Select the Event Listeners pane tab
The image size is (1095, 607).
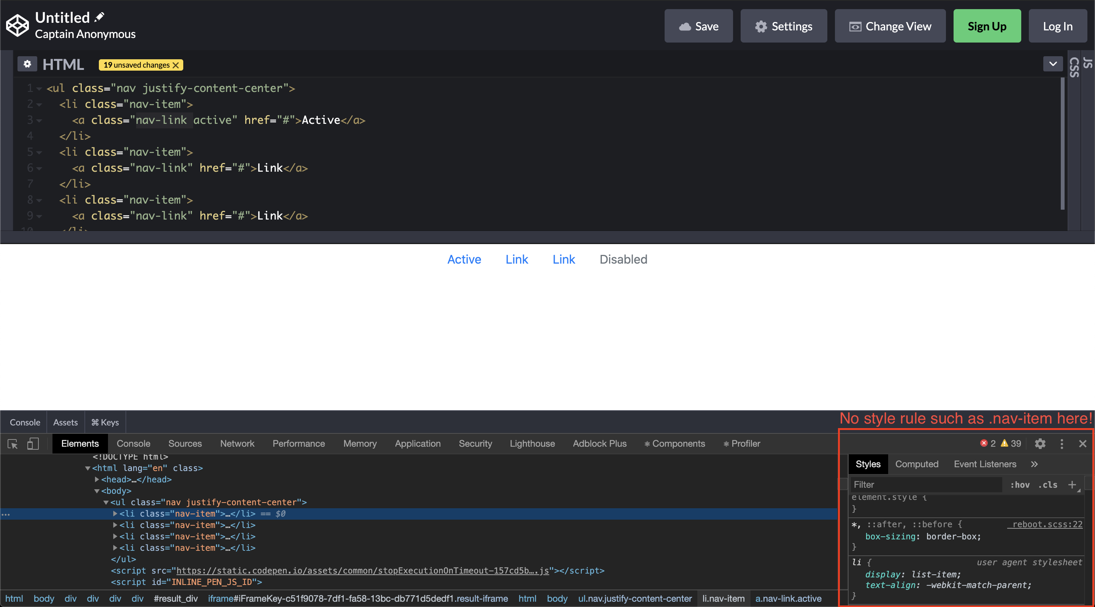pyautogui.click(x=985, y=464)
